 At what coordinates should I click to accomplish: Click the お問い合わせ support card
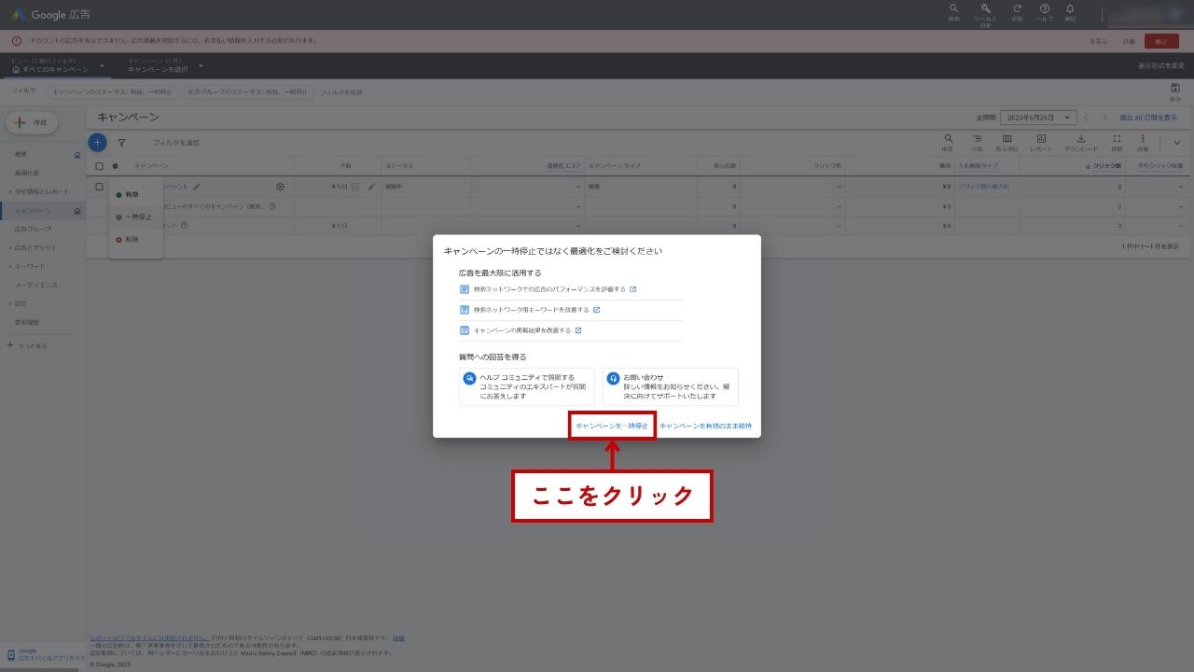click(671, 386)
